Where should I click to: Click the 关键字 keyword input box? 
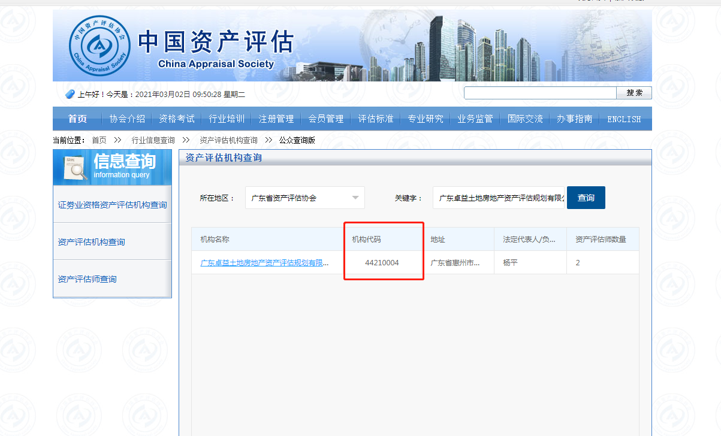click(x=499, y=198)
